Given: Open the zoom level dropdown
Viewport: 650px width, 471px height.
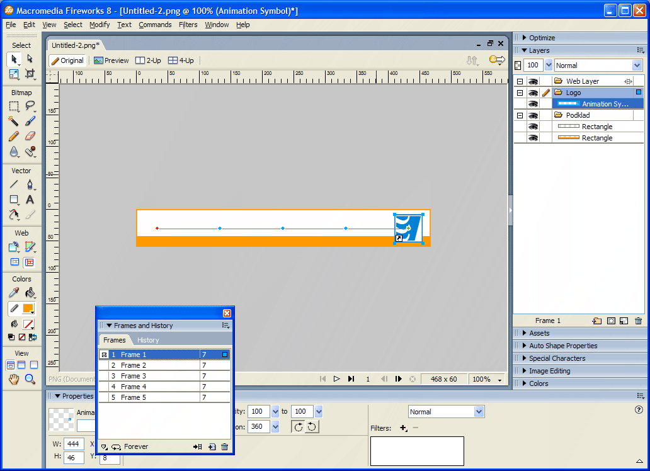Looking at the screenshot, I should click(x=500, y=379).
